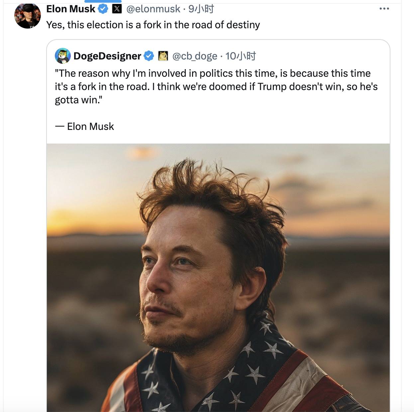Open the quoted post's quotation text

pos(216,86)
